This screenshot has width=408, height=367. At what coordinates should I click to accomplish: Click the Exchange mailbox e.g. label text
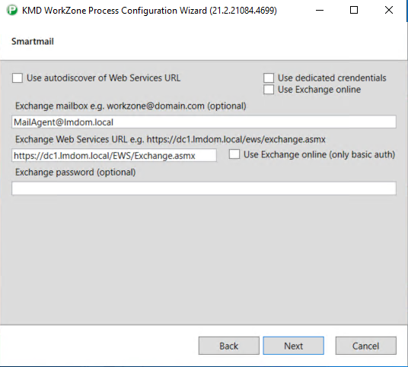click(131, 106)
